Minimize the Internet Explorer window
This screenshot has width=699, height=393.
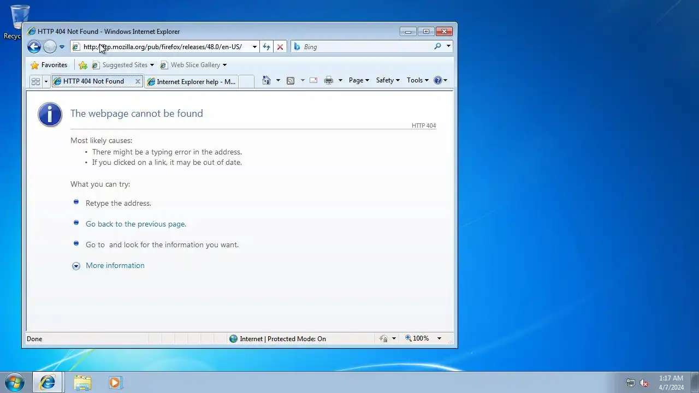point(408,32)
